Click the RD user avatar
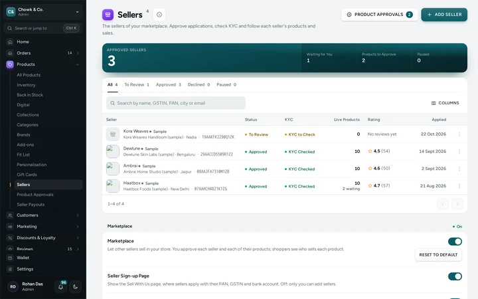The width and height of the screenshot is (478, 299). click(x=13, y=287)
